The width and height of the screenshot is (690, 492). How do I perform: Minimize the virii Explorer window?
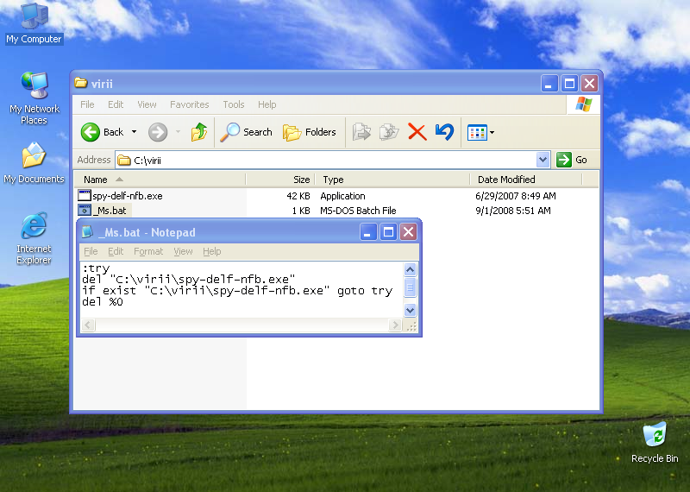point(549,83)
